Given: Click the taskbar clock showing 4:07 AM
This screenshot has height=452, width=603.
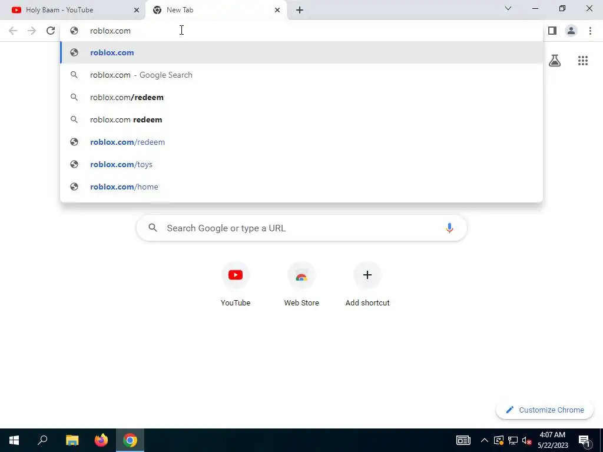Looking at the screenshot, I should (552, 440).
